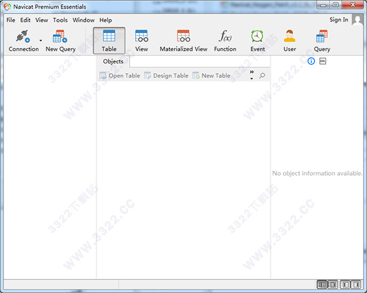
Task: Open the File menu
Action: tap(11, 20)
